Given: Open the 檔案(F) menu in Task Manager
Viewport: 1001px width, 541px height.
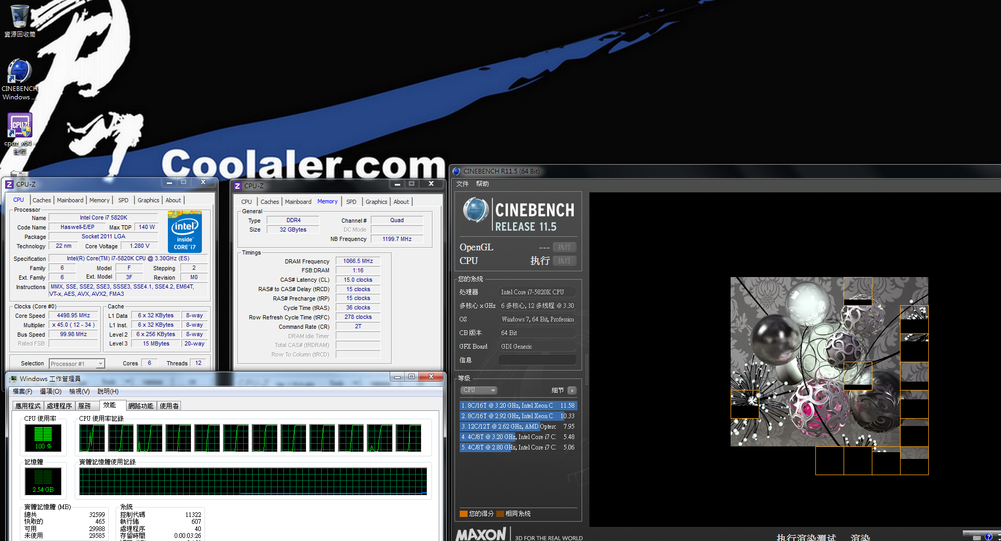Looking at the screenshot, I should [22, 392].
